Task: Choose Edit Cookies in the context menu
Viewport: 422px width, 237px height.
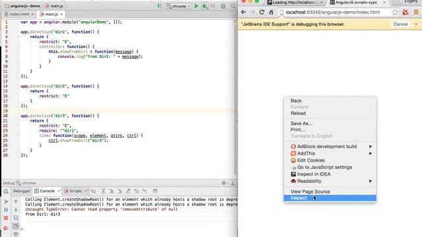Action: (330, 161)
